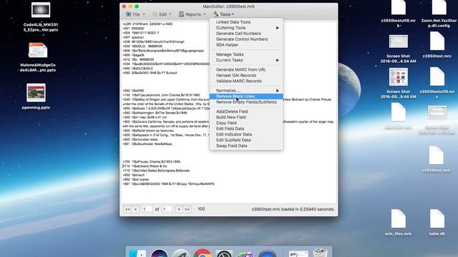Image resolution: width=458 pixels, height=257 pixels.
Task: Open Launchpad rocket icon in Dock
Action: (180, 253)
